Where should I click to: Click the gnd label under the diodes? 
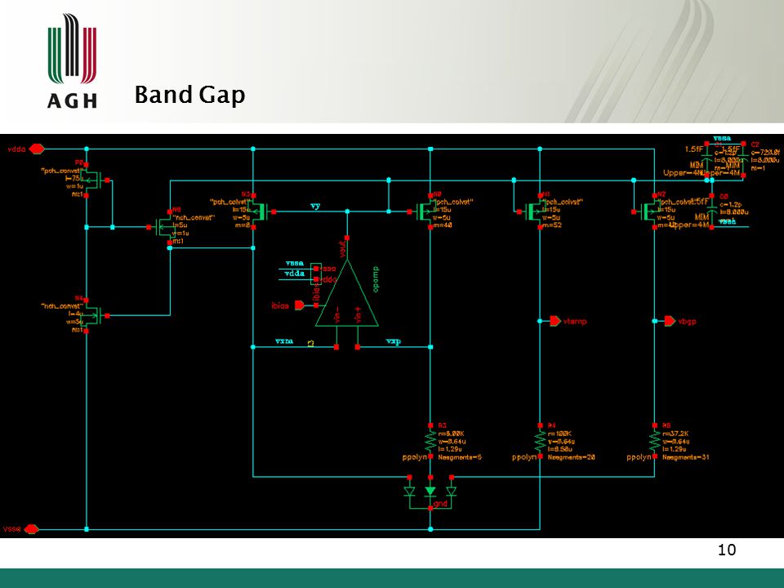click(x=440, y=504)
